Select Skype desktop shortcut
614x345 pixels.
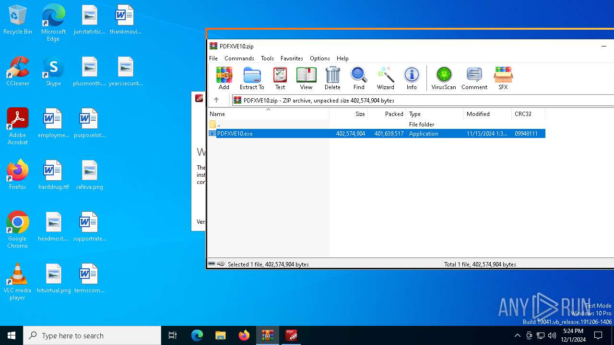click(x=53, y=72)
